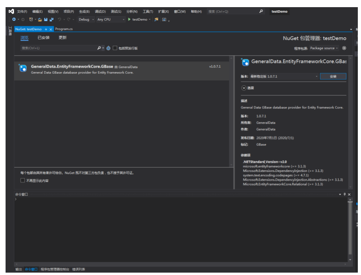Click the magnifier in the top search box
Image resolution: width=361 pixels, height=275 pixels.
[x=261, y=11]
